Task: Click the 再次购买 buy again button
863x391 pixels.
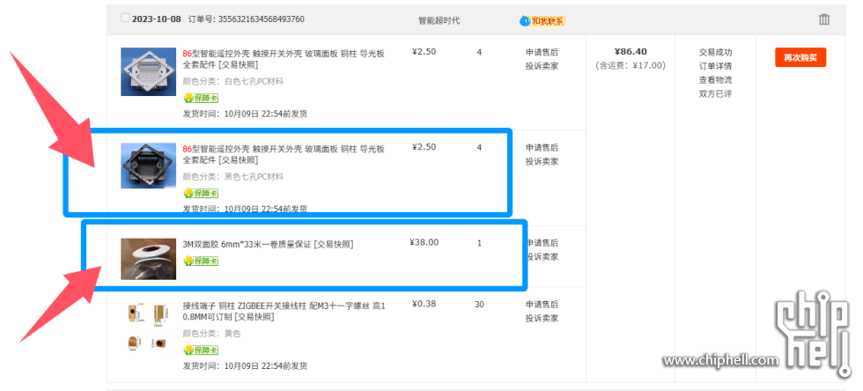Action: click(800, 57)
